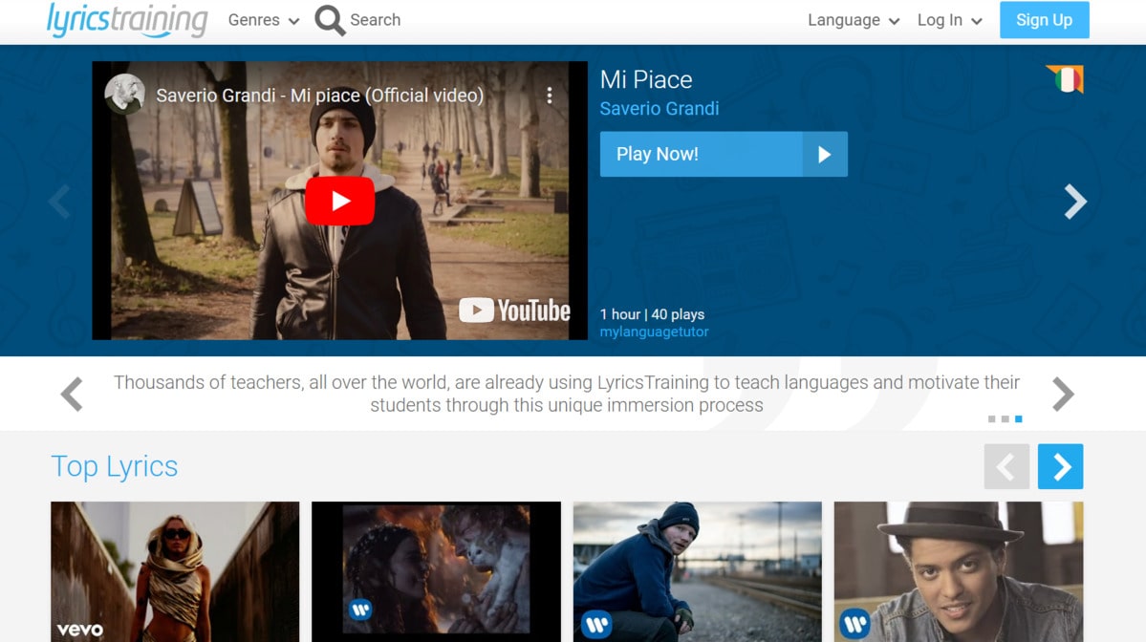Viewport: 1146px width, 642px height.
Task: Expand the Genres dropdown menu
Action: [264, 20]
